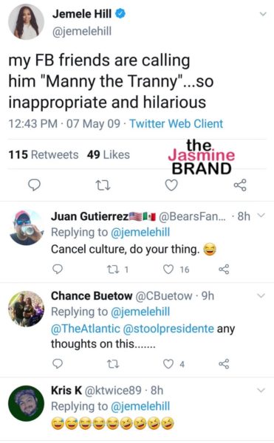Open the 115 Retweets list
Image resolution: width=274 pixels, height=443 pixels.
[x=44, y=154]
